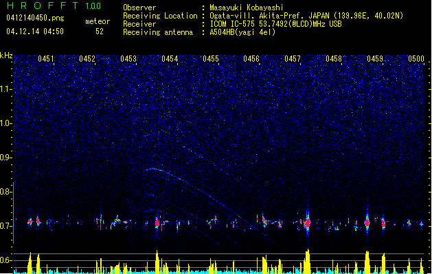432x274 pixels.
Task: Click the kHz axis unit label
Action: (6, 55)
